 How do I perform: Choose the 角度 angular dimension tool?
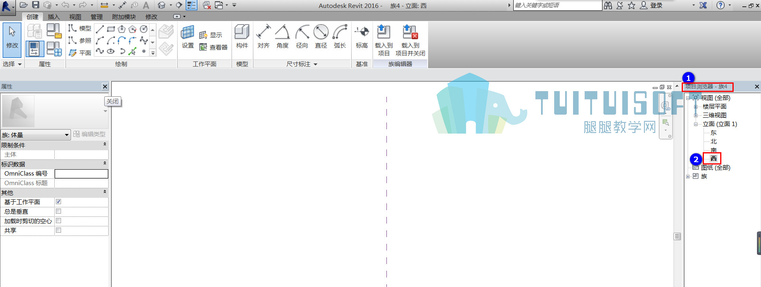click(x=283, y=36)
